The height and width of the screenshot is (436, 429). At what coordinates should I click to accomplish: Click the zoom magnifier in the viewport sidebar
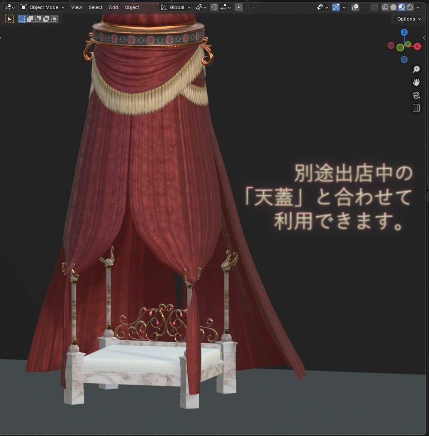(416, 69)
